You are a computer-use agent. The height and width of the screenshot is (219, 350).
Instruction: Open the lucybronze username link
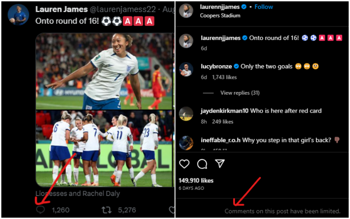point(216,66)
